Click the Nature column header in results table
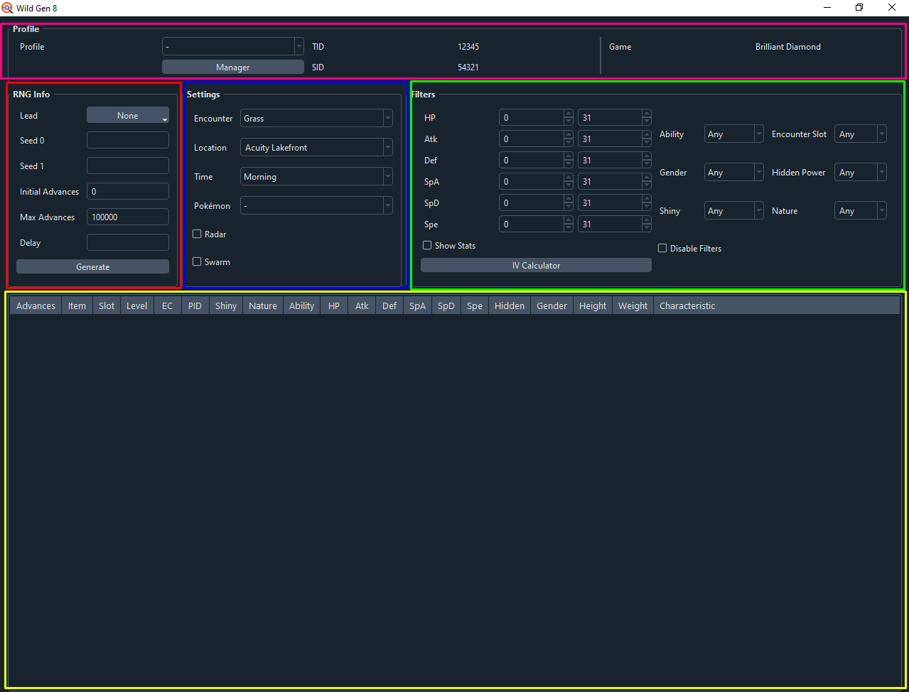The height and width of the screenshot is (692, 909). [263, 306]
